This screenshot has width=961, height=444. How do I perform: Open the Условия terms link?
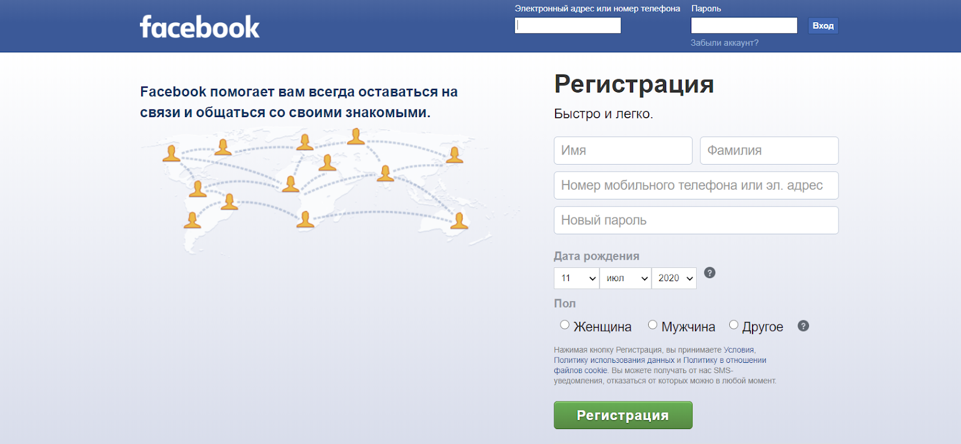739,350
